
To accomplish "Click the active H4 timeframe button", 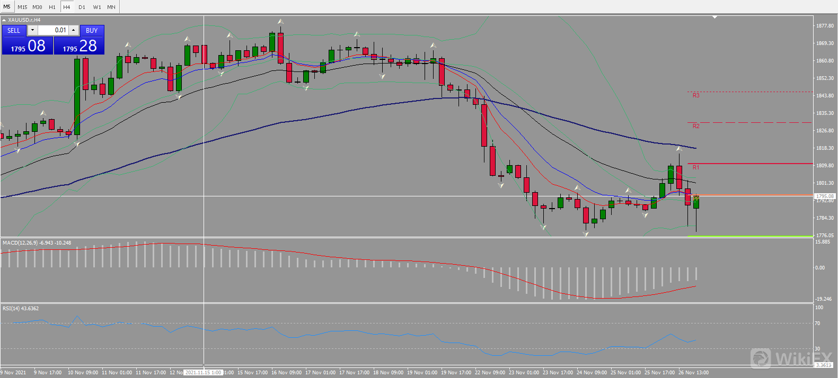I will [67, 7].
